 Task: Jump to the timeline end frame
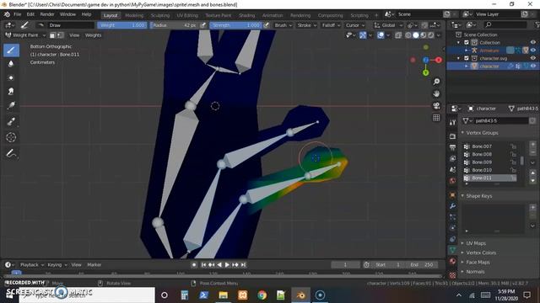pos(244,265)
